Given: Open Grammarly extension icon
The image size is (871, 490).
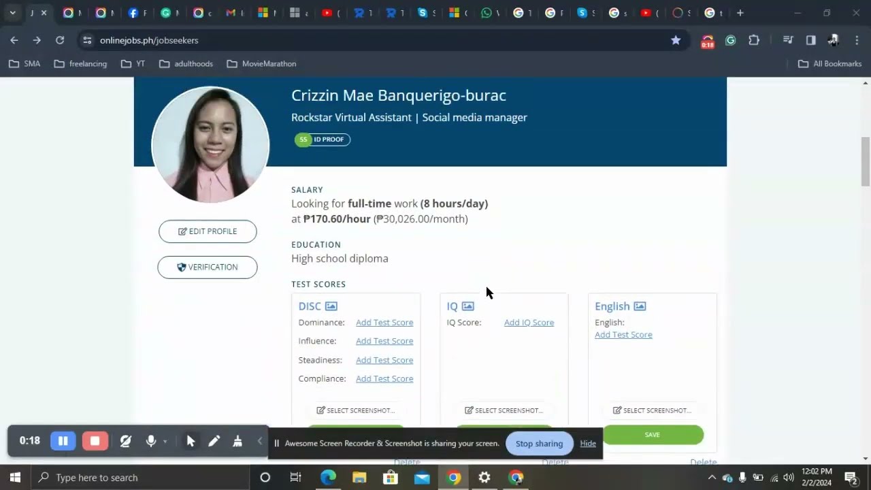Looking at the screenshot, I should click(731, 40).
